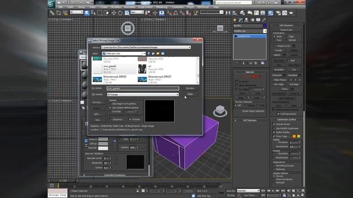The height and width of the screenshot is (198, 353).
Task: Click the File name input field
Action: 143,89
